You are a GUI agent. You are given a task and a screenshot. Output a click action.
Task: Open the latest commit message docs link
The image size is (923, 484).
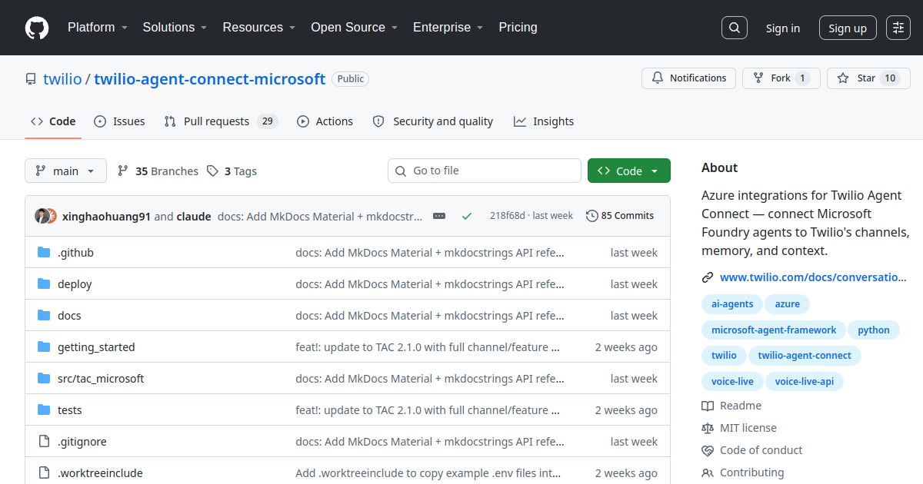click(320, 217)
